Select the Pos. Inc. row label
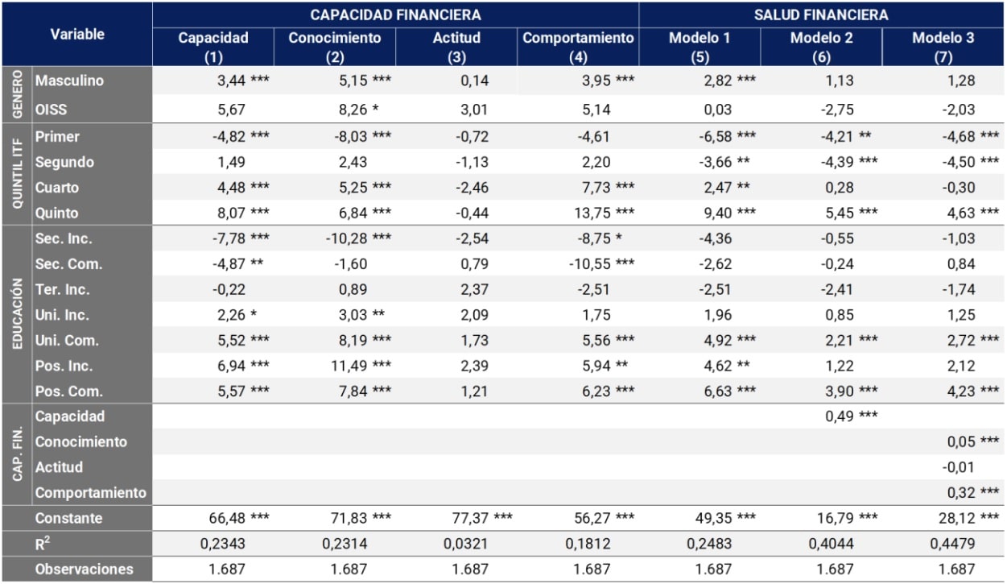 (64, 367)
